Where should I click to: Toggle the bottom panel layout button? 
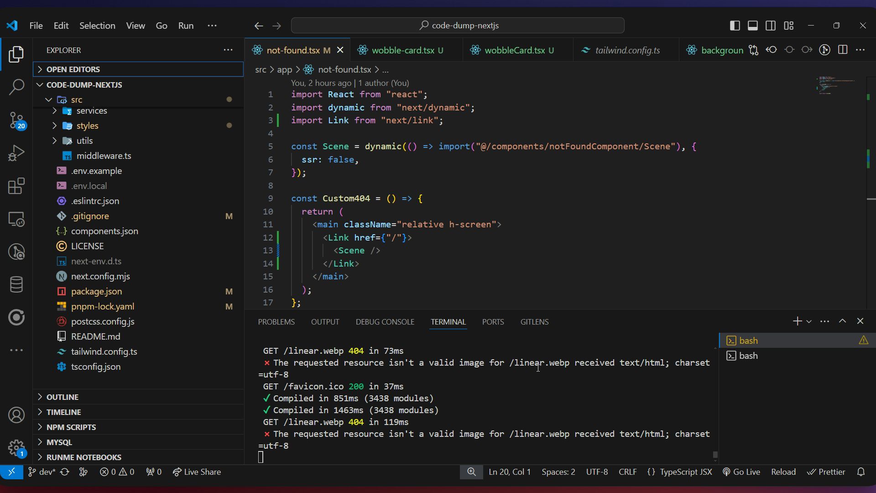tap(753, 26)
